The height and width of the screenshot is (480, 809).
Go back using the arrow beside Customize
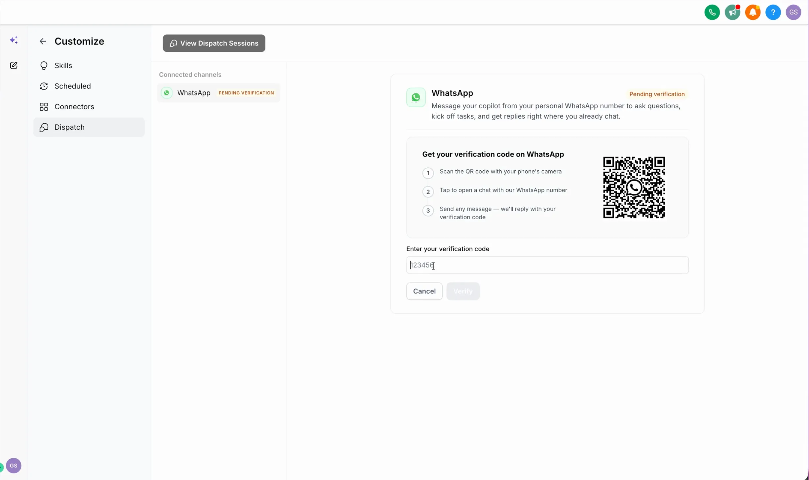coord(43,41)
